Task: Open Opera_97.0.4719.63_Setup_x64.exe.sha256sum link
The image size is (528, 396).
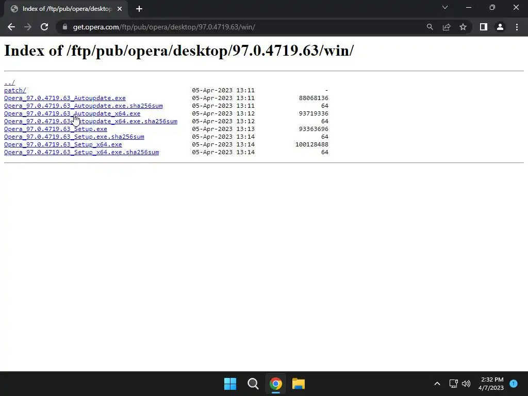Action: tap(81, 152)
